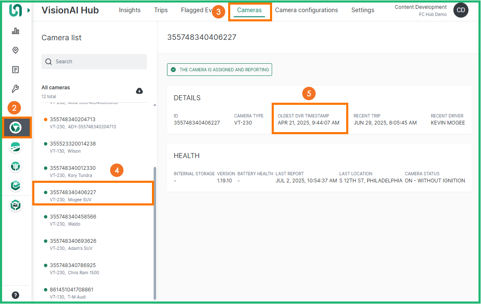Download the camera list via cloud icon

[139, 91]
